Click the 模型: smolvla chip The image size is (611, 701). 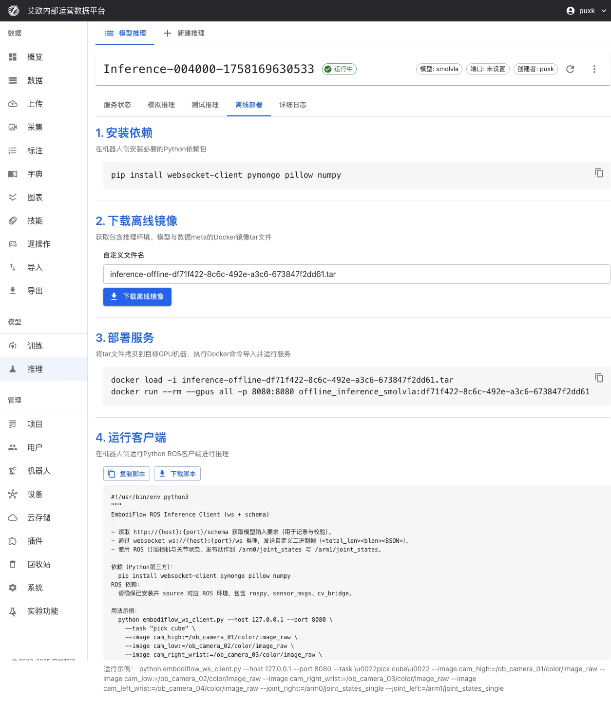(x=439, y=69)
